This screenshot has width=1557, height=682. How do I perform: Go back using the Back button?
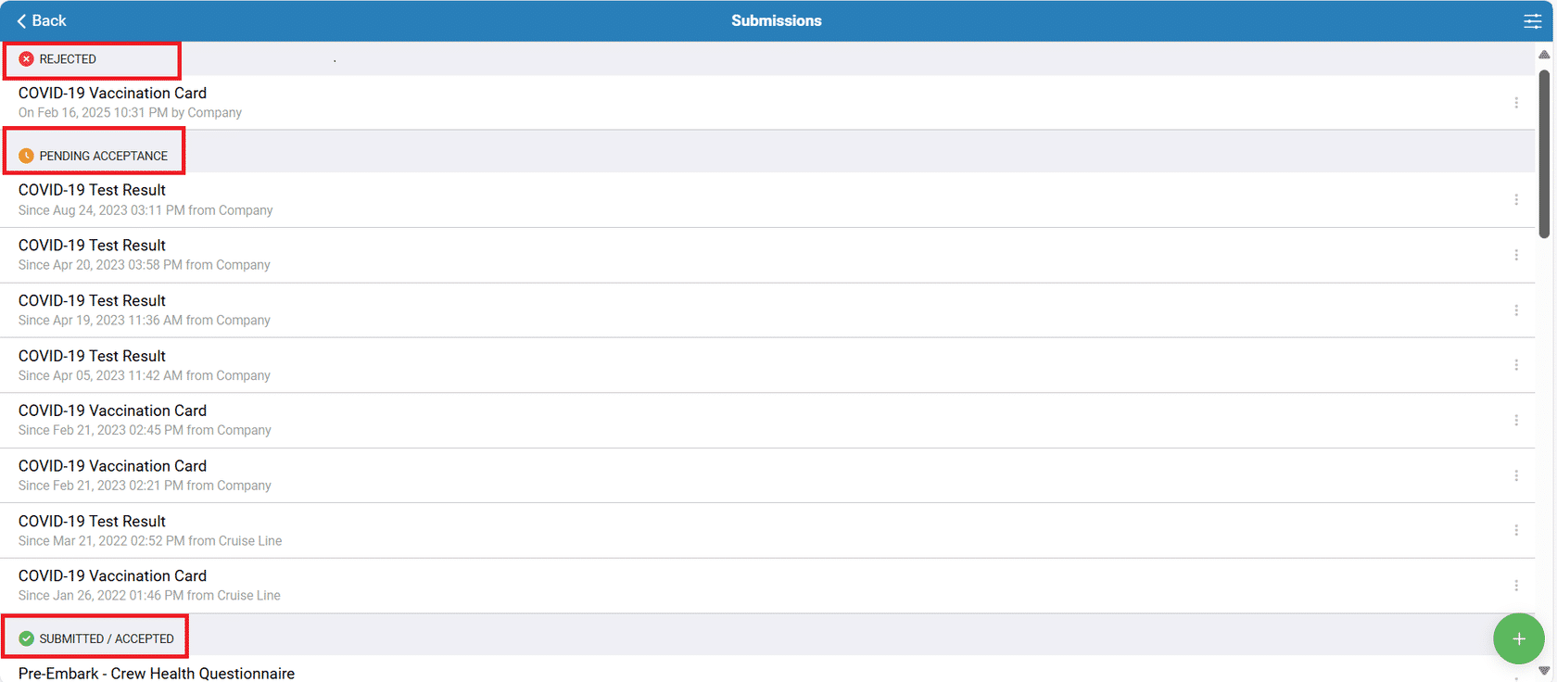click(x=42, y=20)
